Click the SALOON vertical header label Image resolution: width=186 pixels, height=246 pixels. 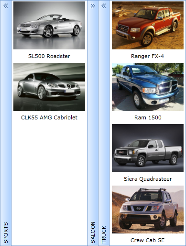tap(93, 233)
